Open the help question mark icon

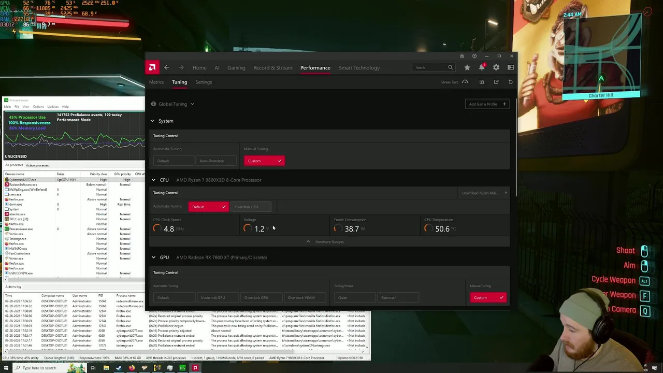(474, 56)
